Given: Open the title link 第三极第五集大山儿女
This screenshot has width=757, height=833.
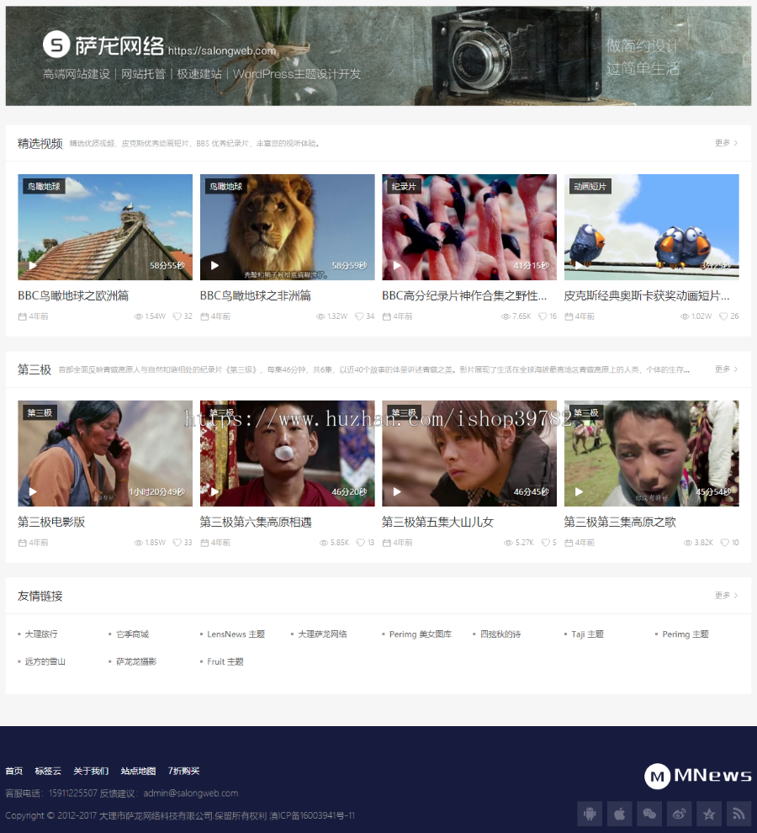Looking at the screenshot, I should 437,522.
